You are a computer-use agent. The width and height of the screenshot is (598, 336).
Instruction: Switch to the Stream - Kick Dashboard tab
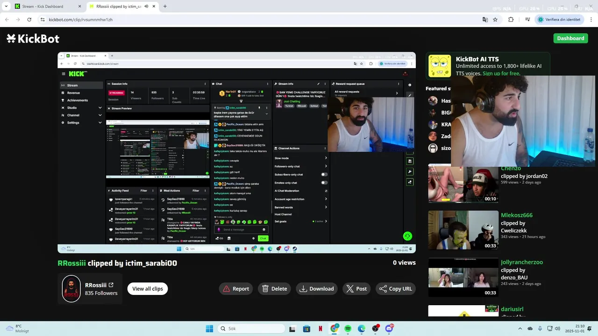[48, 6]
